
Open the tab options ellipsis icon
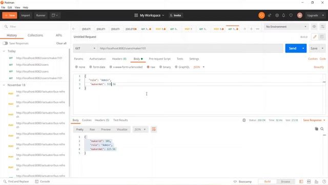[x=258, y=29]
